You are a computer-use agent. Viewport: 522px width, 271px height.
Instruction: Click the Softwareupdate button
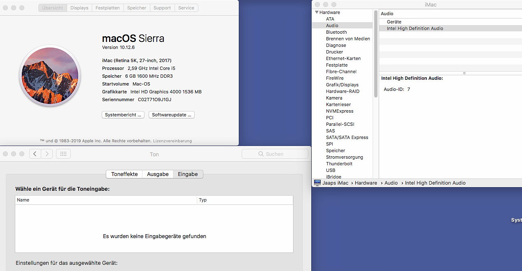point(171,115)
